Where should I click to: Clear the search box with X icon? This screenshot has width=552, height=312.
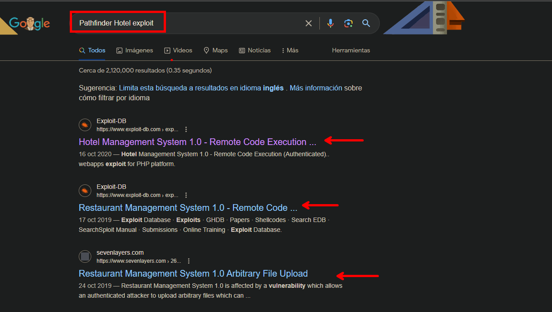[x=309, y=23]
